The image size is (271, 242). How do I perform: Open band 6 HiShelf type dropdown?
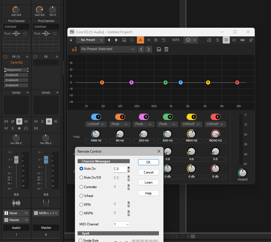click(x=215, y=124)
